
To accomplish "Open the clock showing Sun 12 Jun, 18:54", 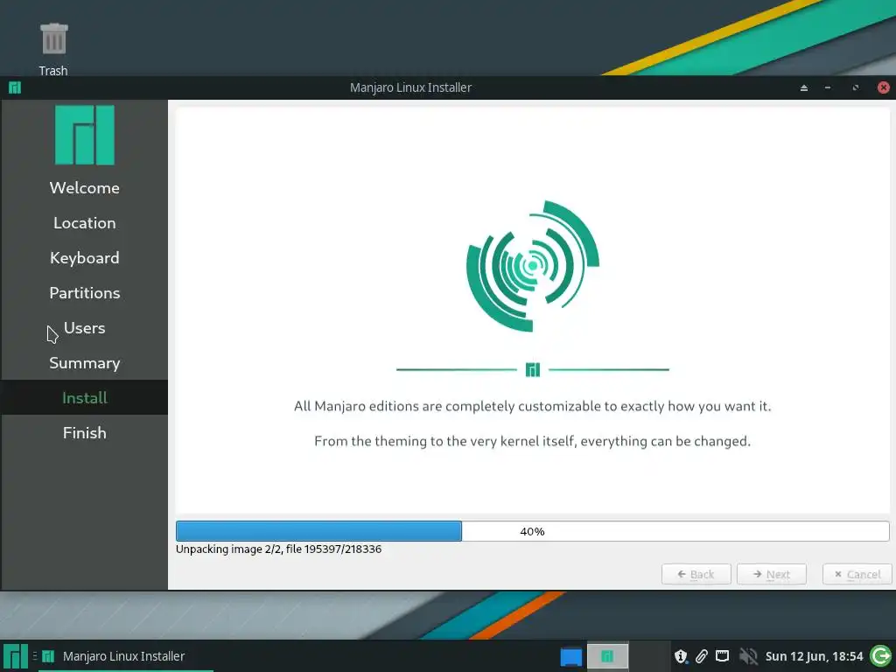I will pos(814,656).
